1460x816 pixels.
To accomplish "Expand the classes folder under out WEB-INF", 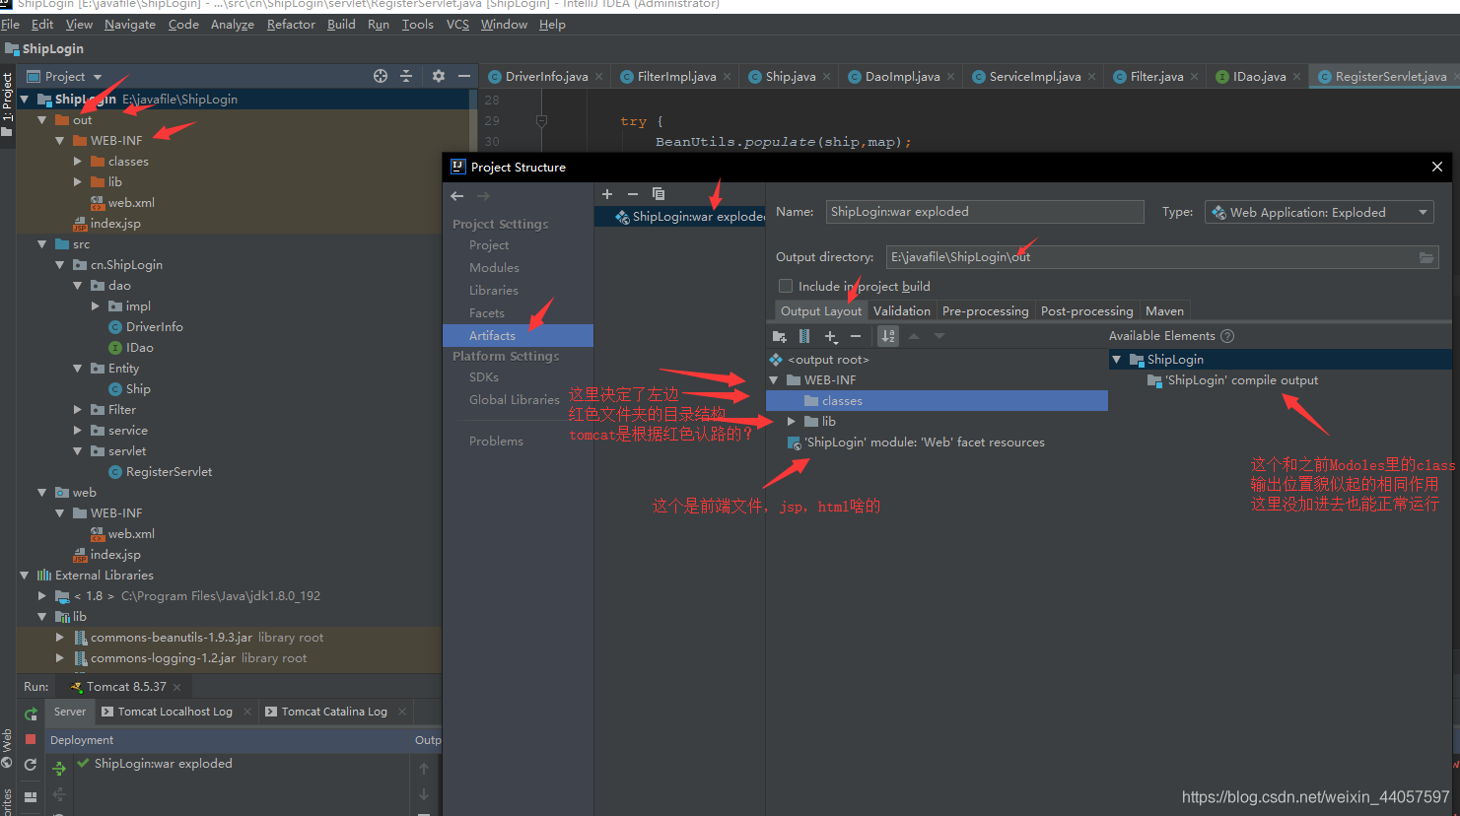I will (78, 162).
